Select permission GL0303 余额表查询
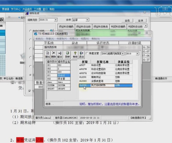The image size is (172, 143). pyautogui.click(x=105, y=81)
